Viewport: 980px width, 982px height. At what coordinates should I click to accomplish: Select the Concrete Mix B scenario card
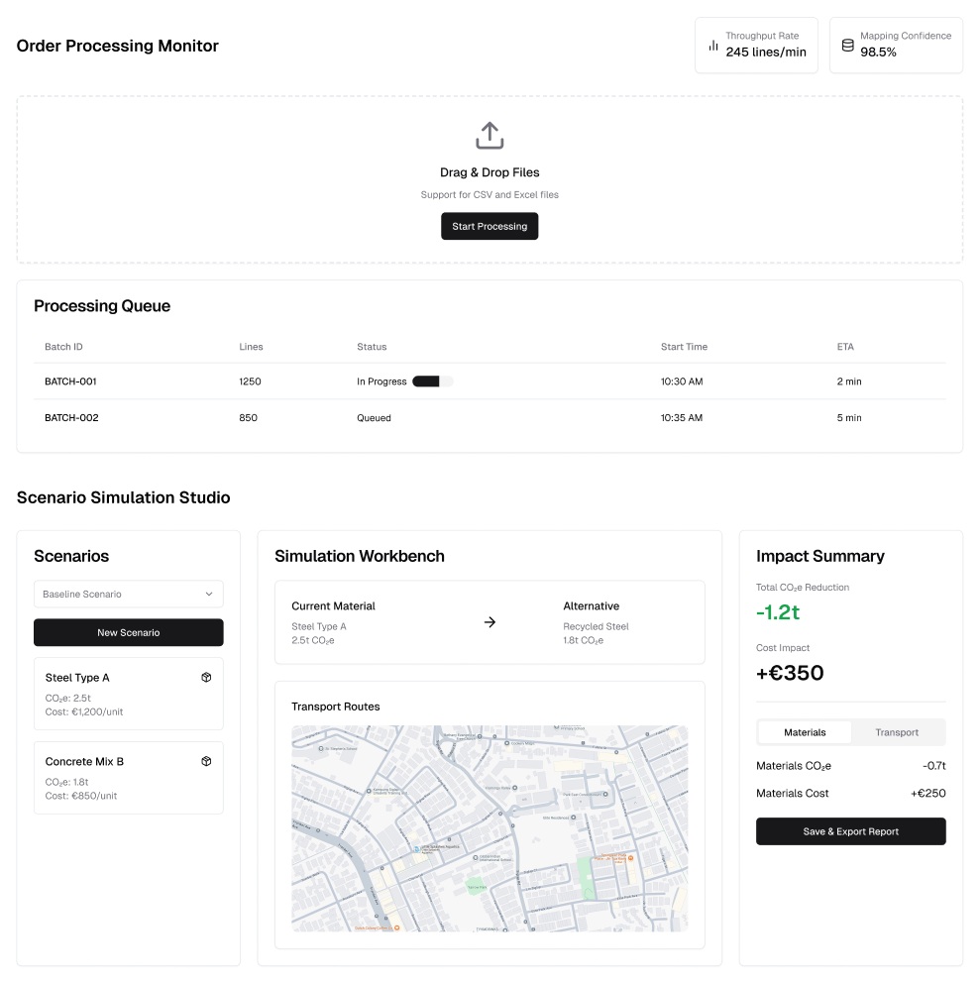coord(129,777)
